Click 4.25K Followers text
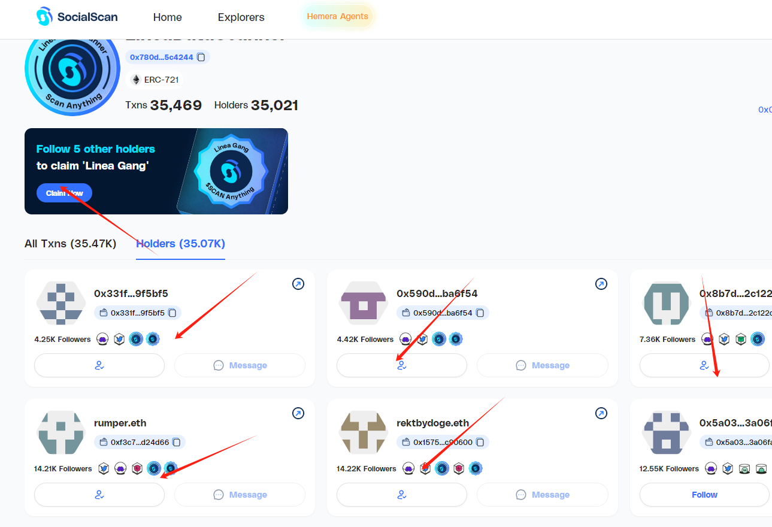 coord(63,339)
